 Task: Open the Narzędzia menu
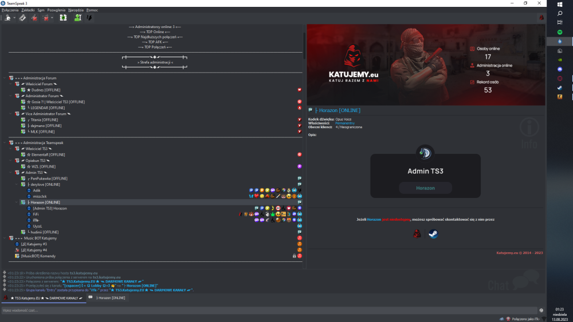point(76,10)
